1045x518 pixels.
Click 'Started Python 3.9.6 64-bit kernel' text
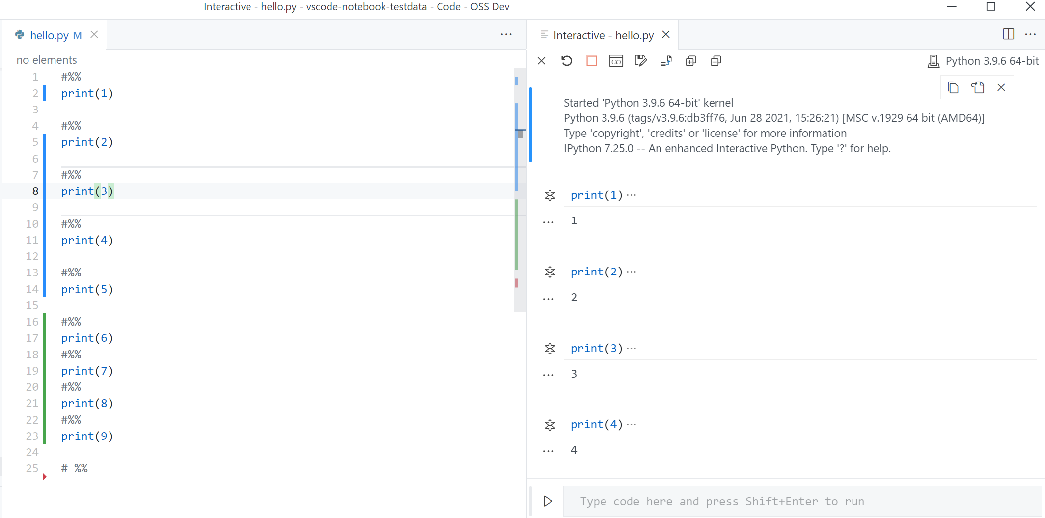click(x=648, y=103)
